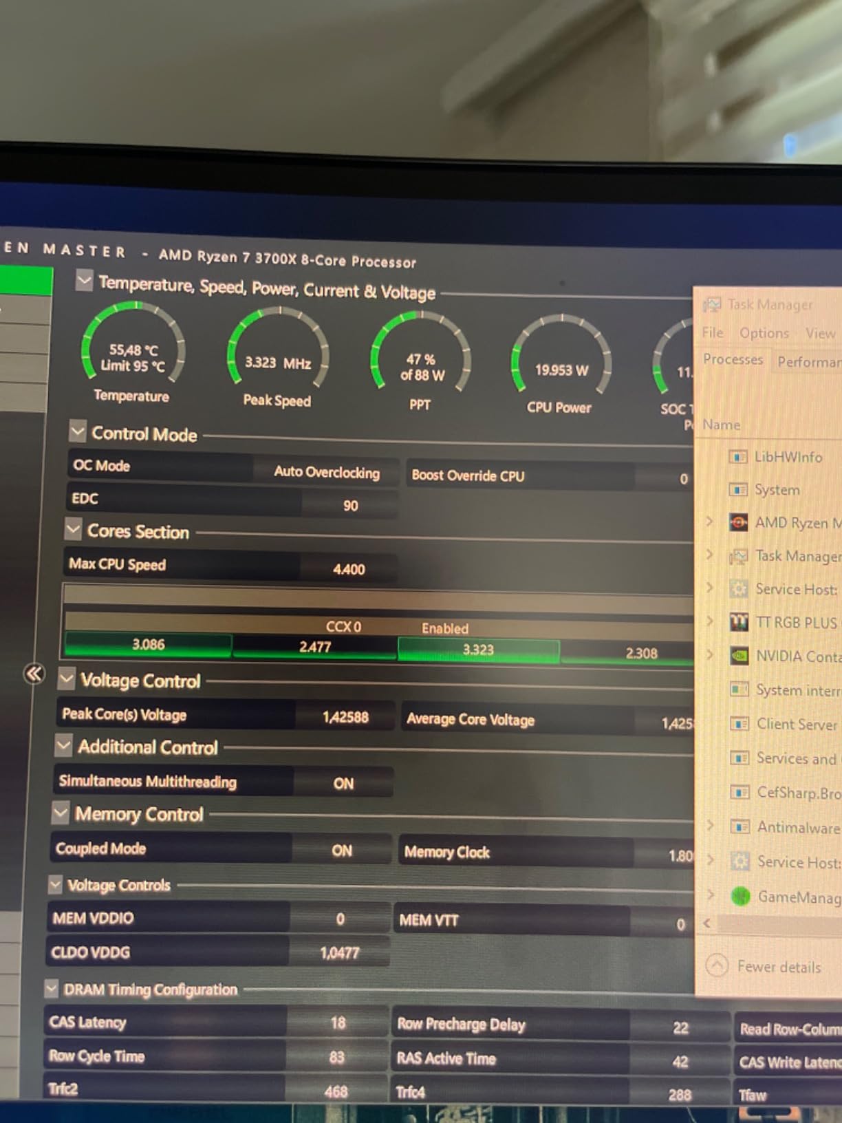Image resolution: width=842 pixels, height=1123 pixels.
Task: Click Fewer details in Task Manager
Action: tap(779, 967)
